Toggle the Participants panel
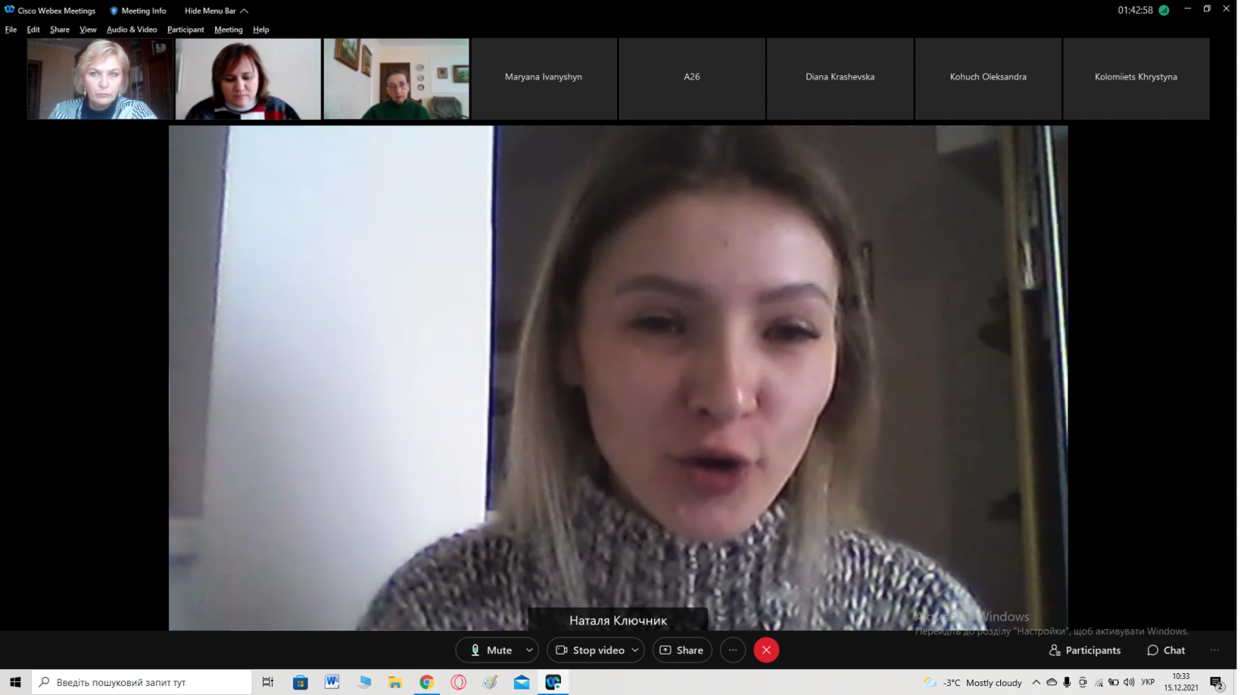 click(x=1085, y=650)
